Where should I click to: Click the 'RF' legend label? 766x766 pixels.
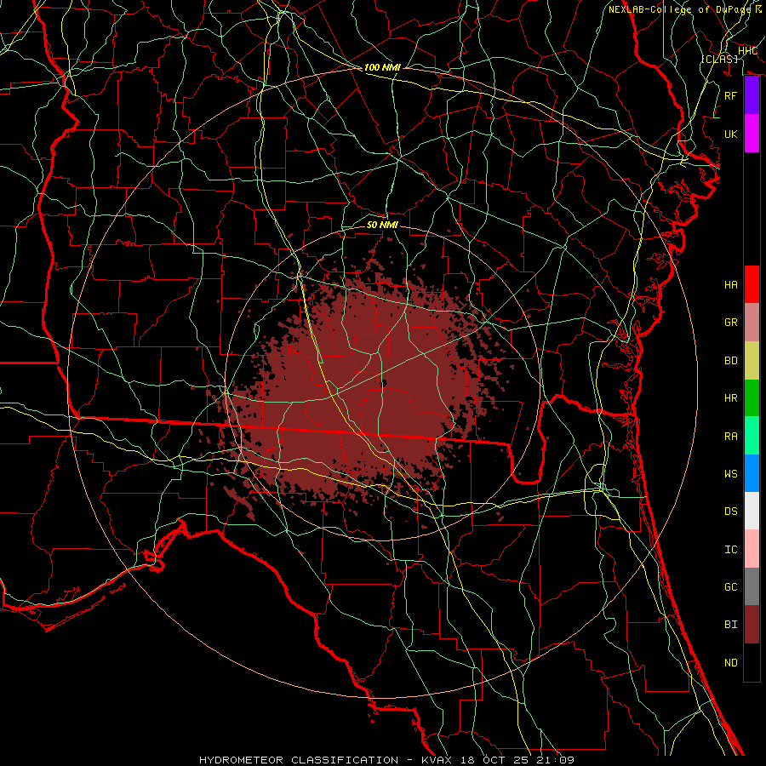(x=731, y=95)
